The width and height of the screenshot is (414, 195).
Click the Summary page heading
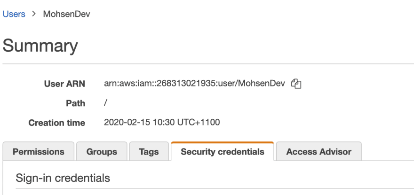coord(40,46)
